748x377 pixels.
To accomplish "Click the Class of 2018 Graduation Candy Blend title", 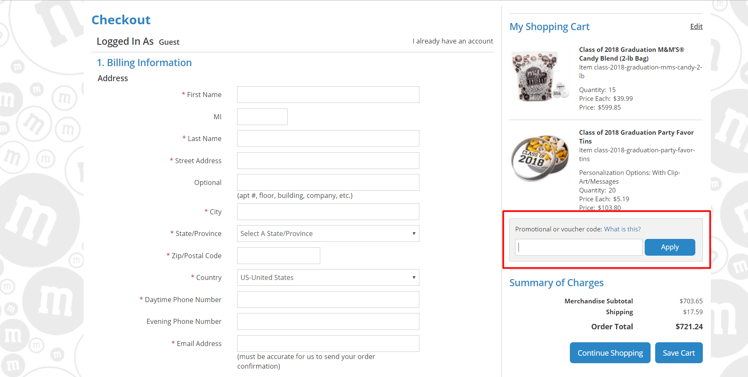I will (x=631, y=54).
